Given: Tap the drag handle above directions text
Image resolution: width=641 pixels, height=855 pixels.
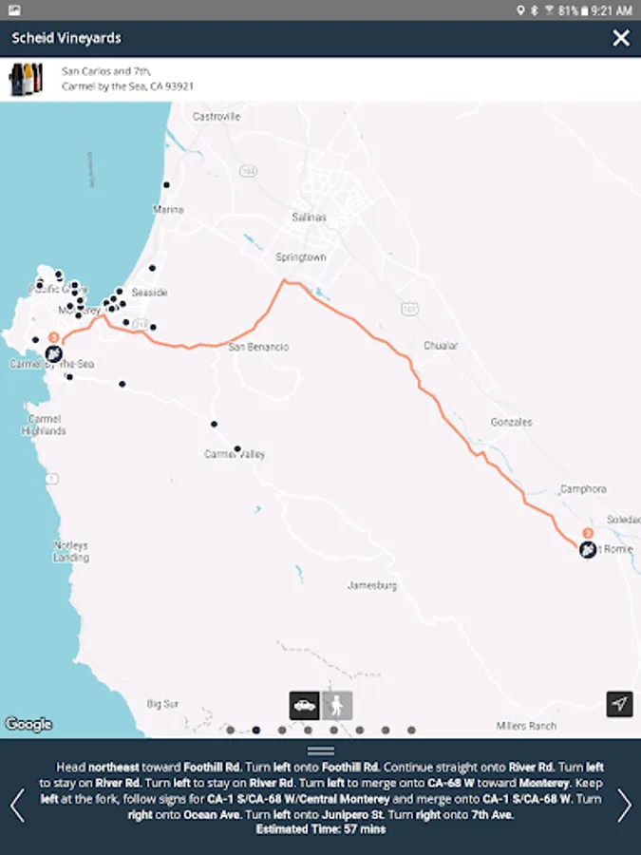Looking at the screenshot, I should pos(321,750).
